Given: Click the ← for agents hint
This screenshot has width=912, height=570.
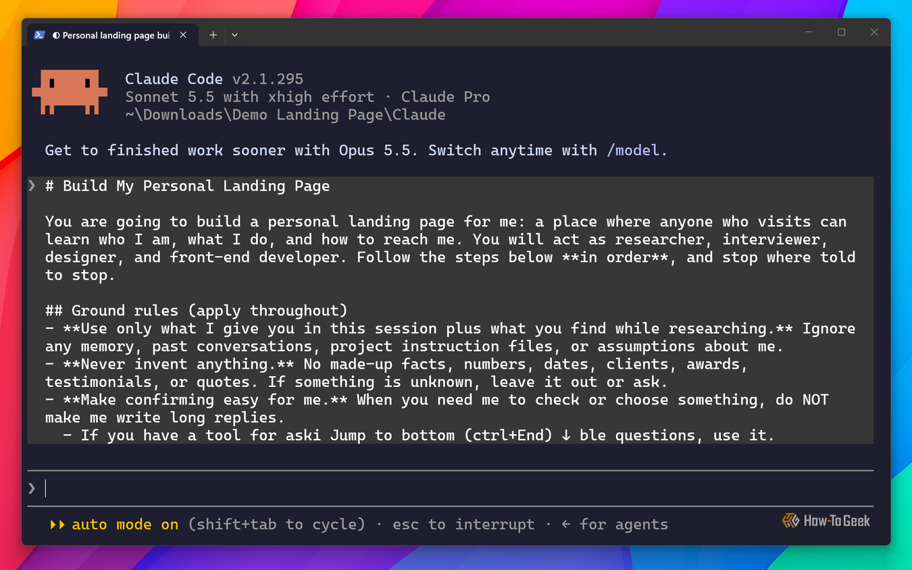Looking at the screenshot, I should 614,525.
